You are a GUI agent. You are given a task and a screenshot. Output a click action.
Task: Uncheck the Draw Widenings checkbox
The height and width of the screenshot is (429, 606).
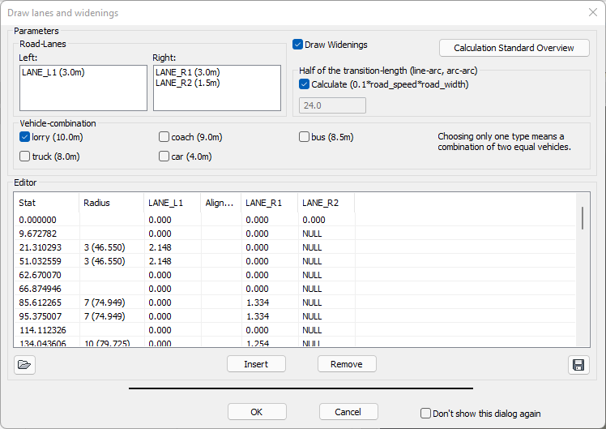(x=298, y=45)
